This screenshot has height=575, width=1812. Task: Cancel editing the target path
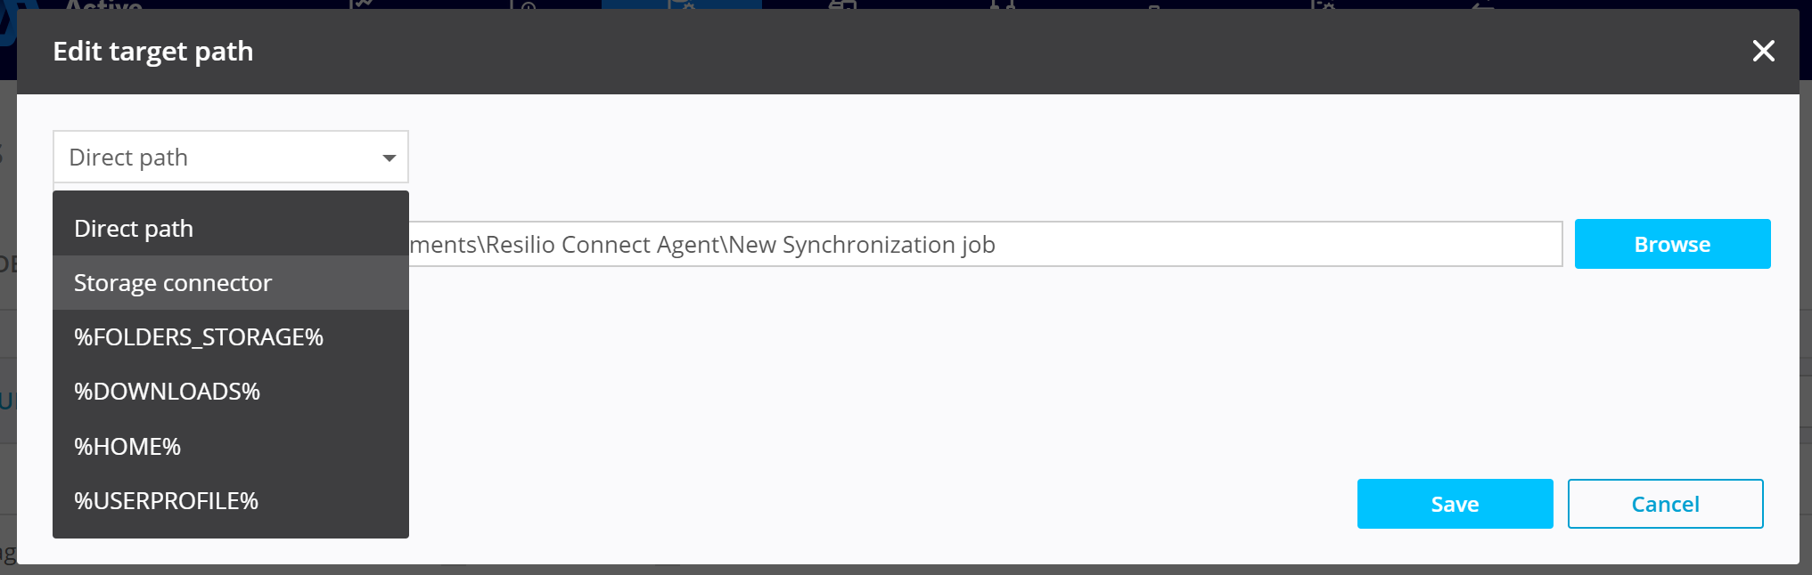(1665, 504)
